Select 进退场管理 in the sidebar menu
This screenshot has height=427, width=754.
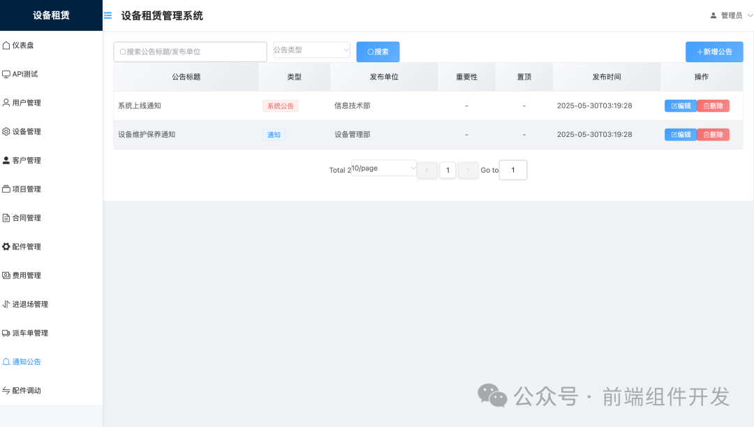(31, 303)
